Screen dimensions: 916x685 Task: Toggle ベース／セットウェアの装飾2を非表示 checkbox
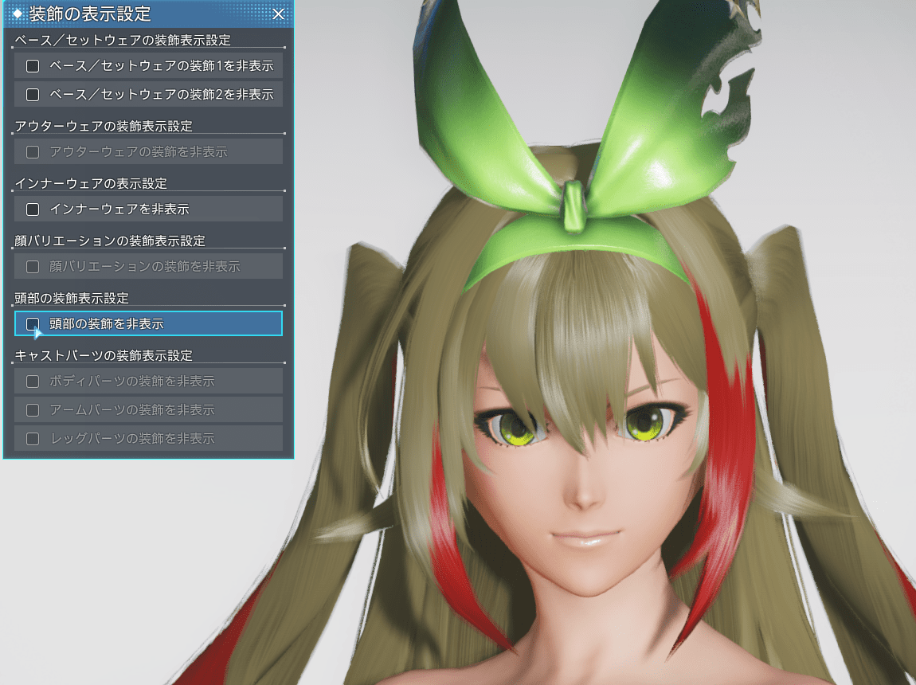(33, 94)
